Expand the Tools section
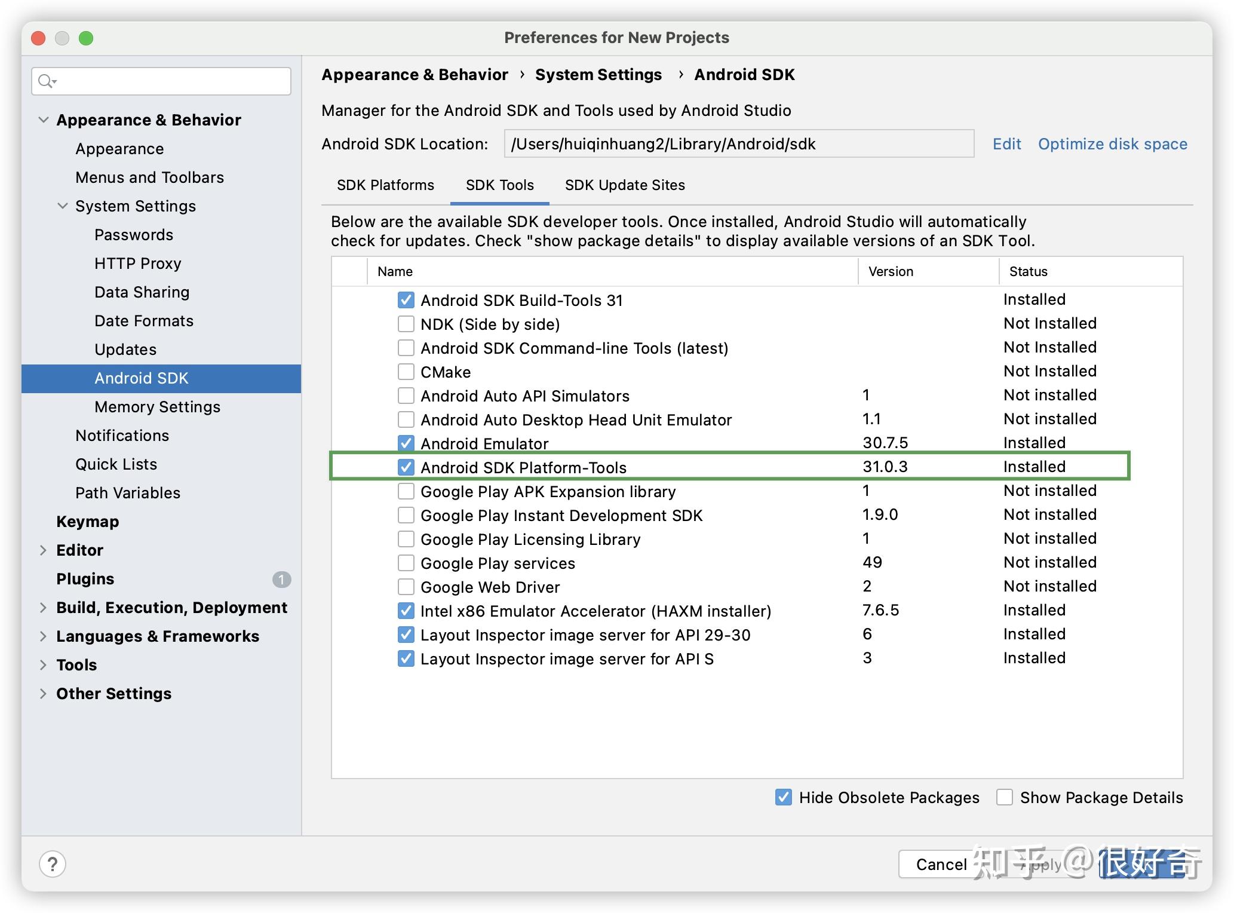 click(43, 665)
